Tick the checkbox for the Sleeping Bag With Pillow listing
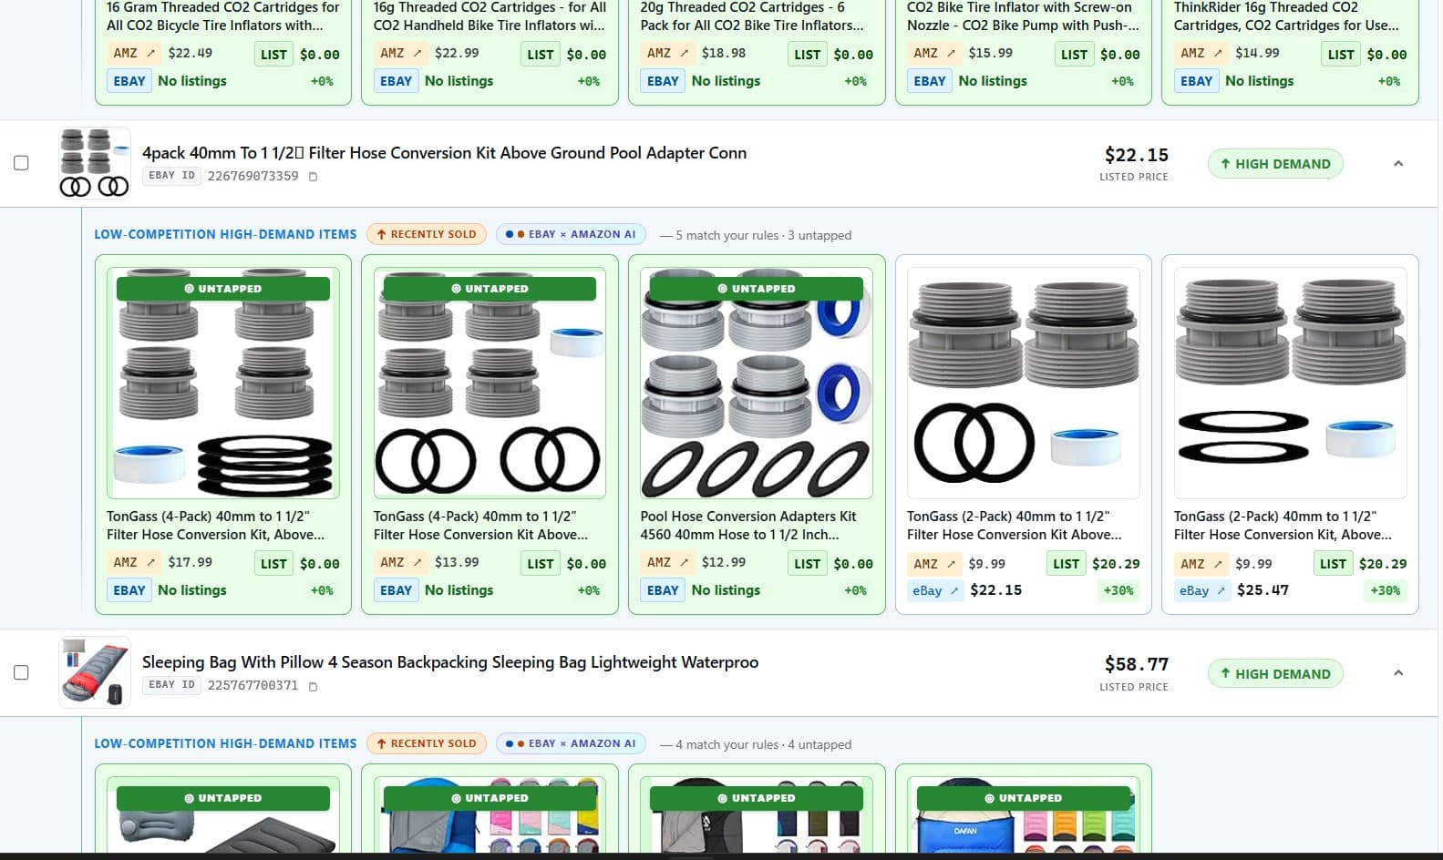This screenshot has width=1443, height=860. tap(21, 672)
